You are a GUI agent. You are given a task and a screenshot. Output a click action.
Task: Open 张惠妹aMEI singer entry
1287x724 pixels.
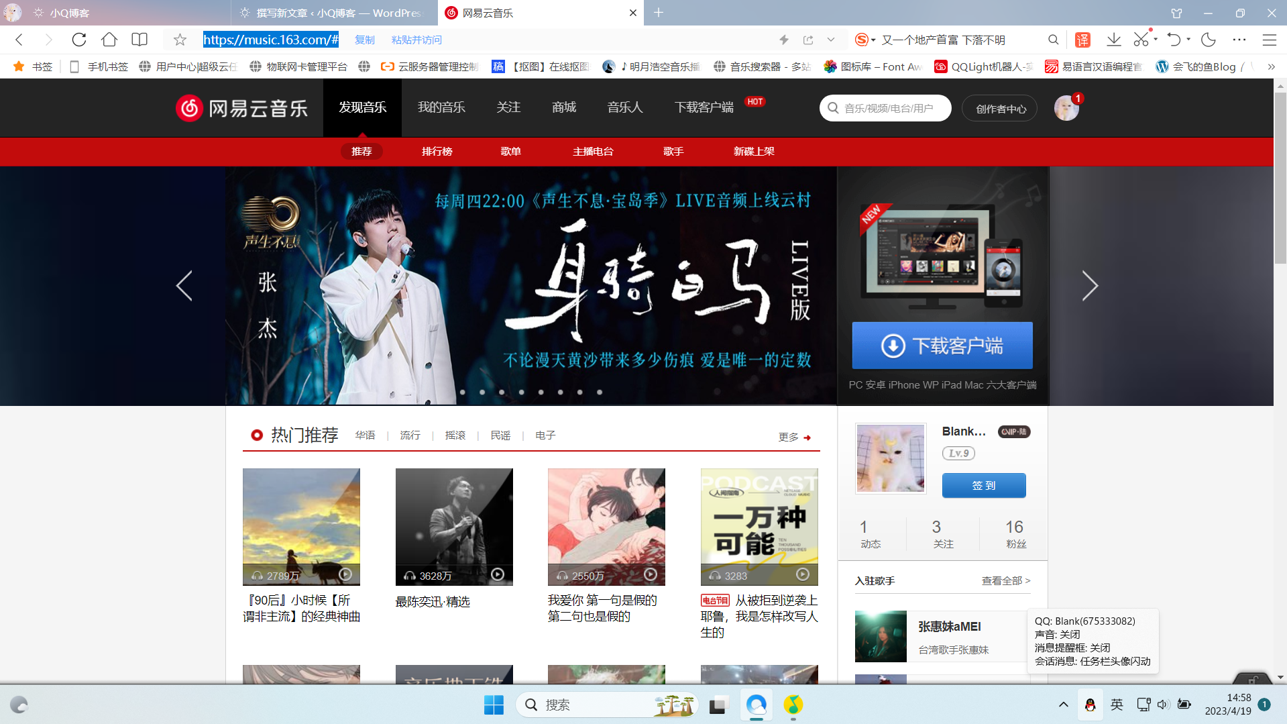point(942,636)
